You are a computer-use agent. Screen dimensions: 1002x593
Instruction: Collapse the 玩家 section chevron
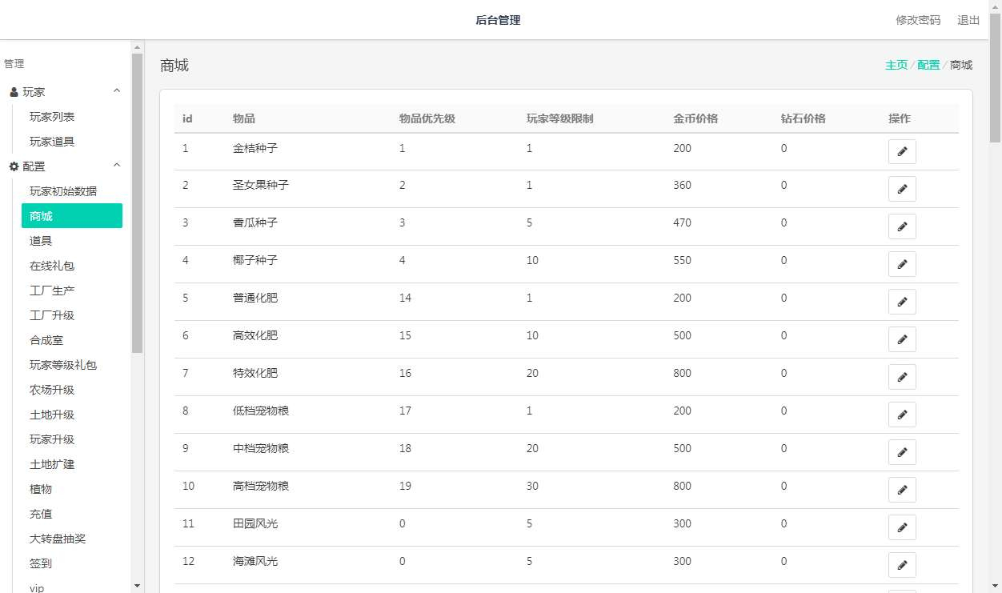coord(117,91)
